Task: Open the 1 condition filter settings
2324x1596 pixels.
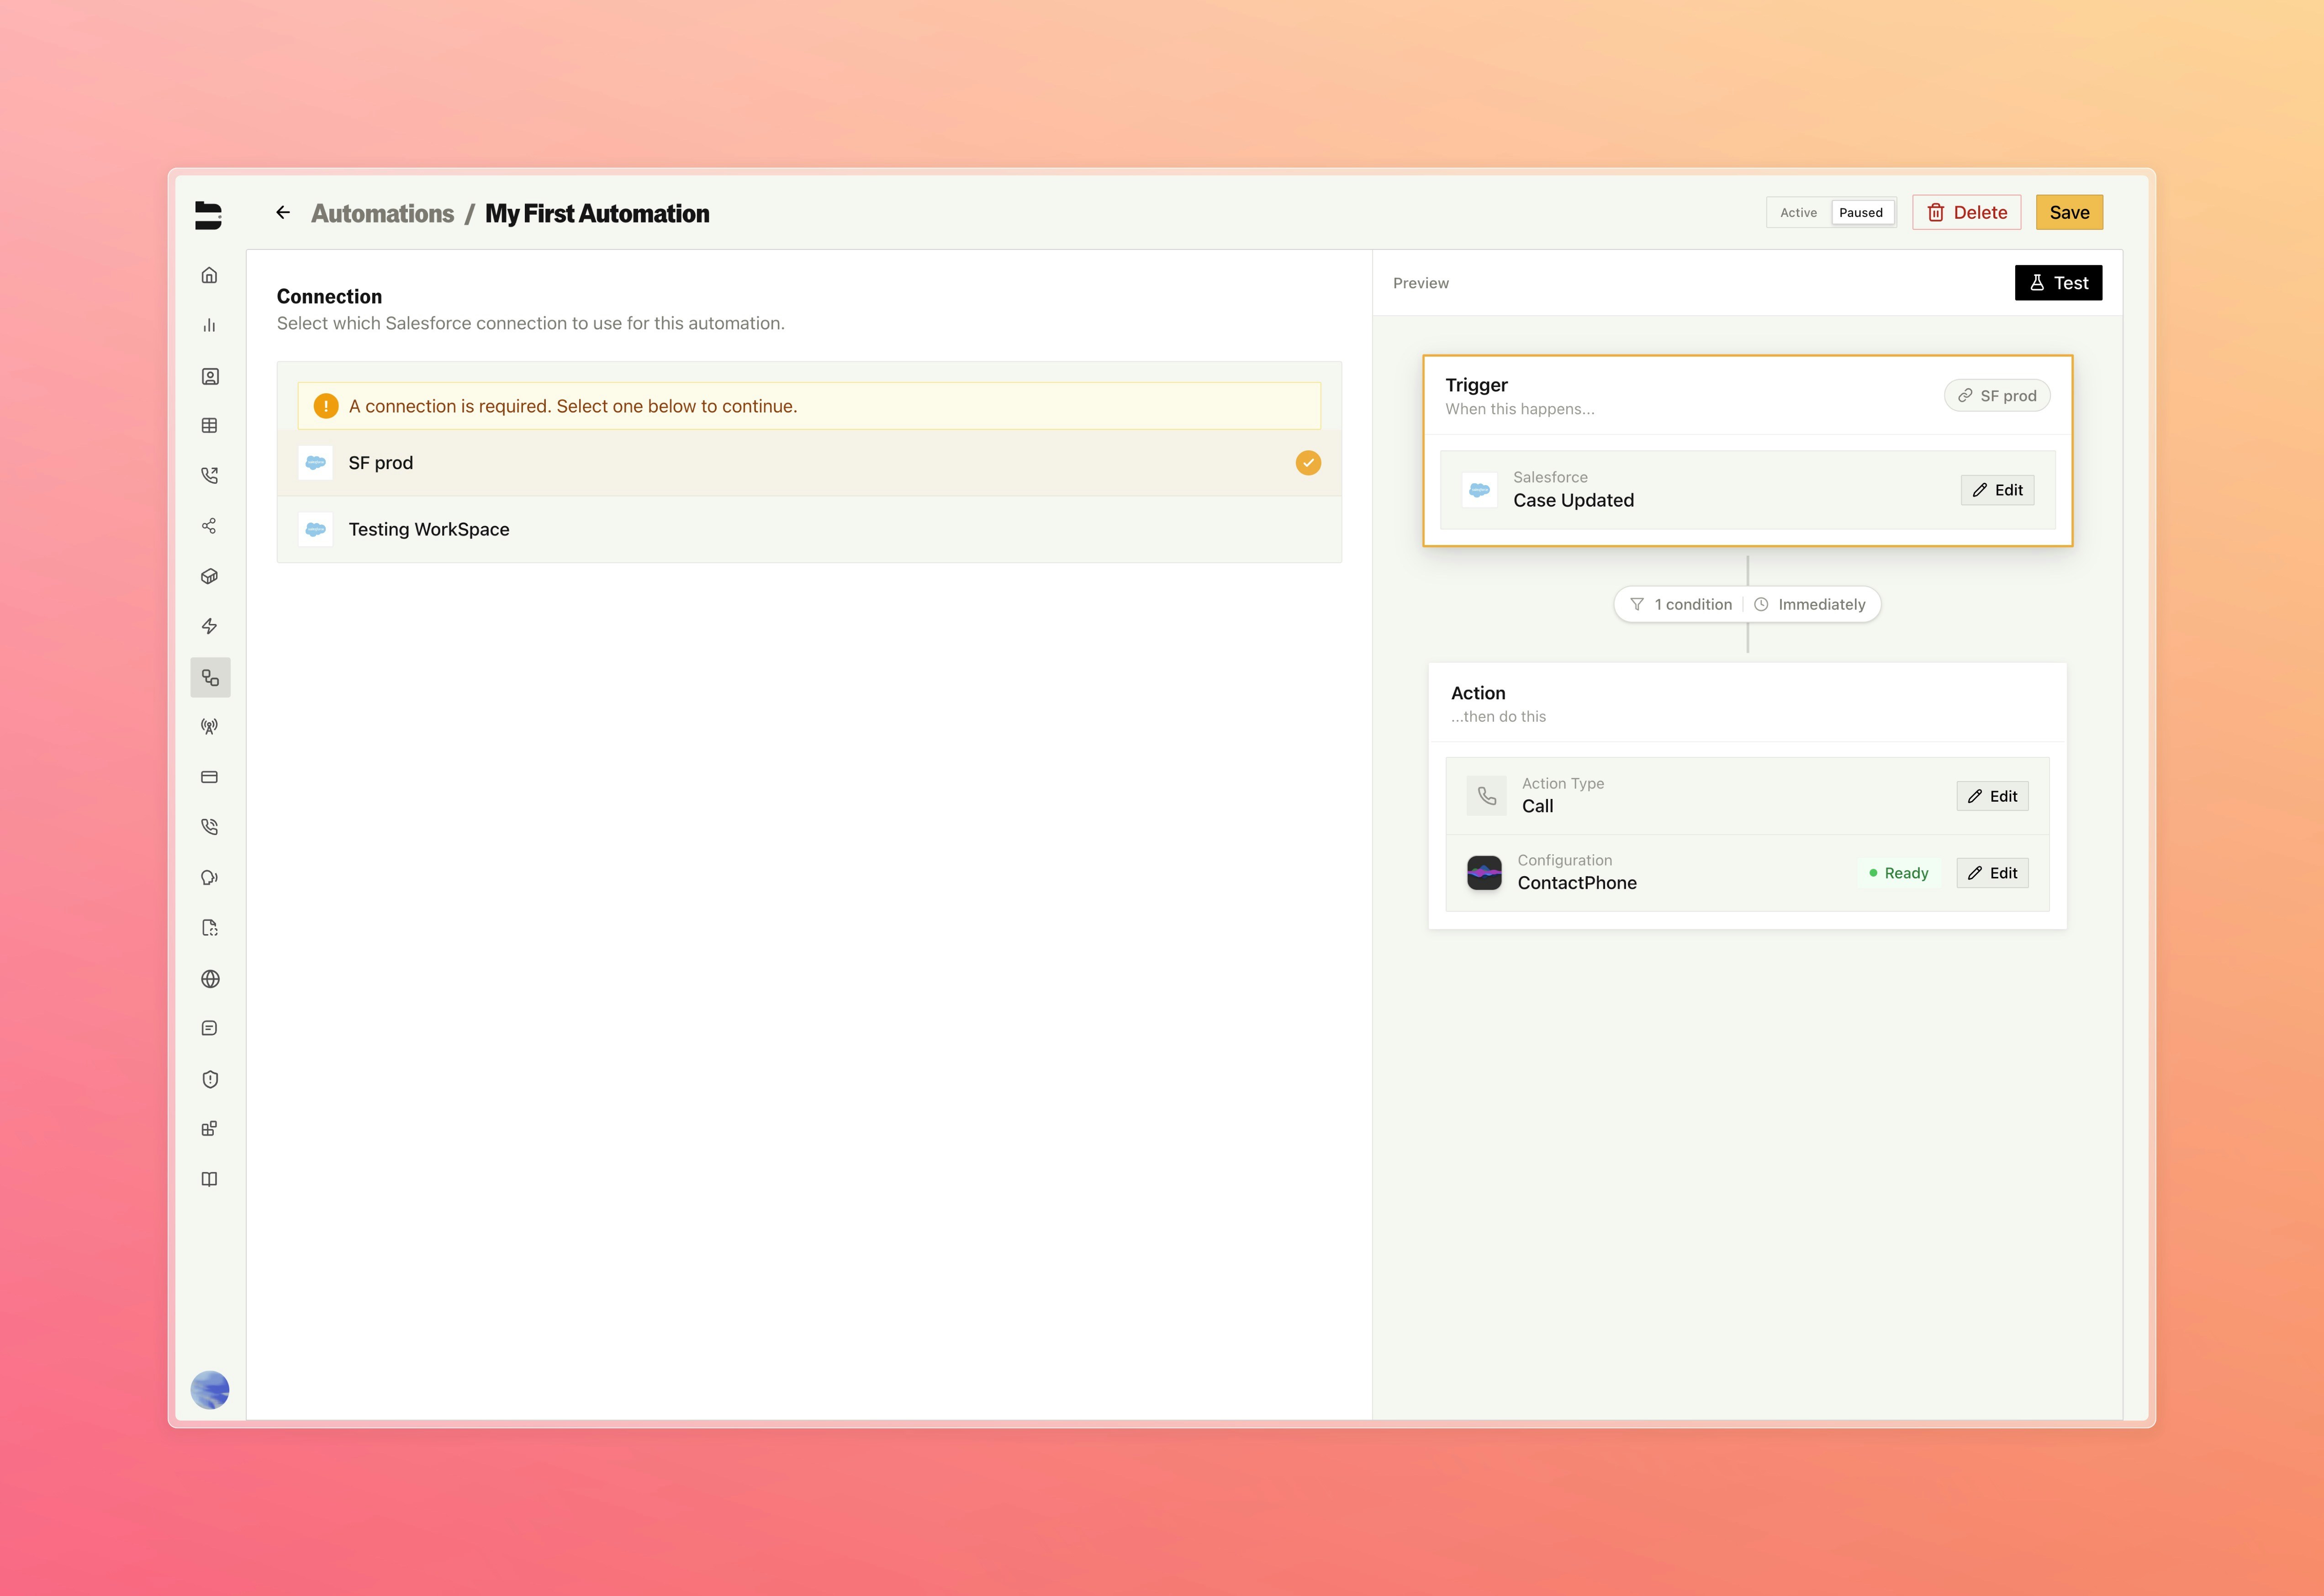Action: pyautogui.click(x=1680, y=604)
